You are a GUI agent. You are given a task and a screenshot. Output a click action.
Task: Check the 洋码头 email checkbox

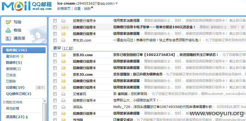point(55,107)
